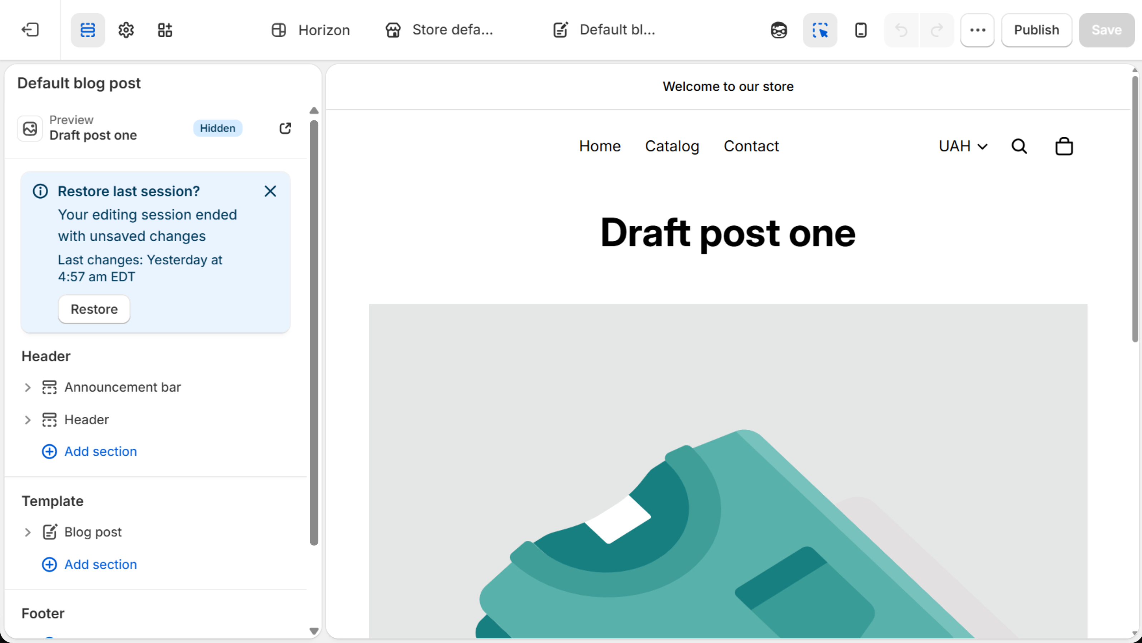
Task: Click the blog post featured image
Action: point(728,470)
